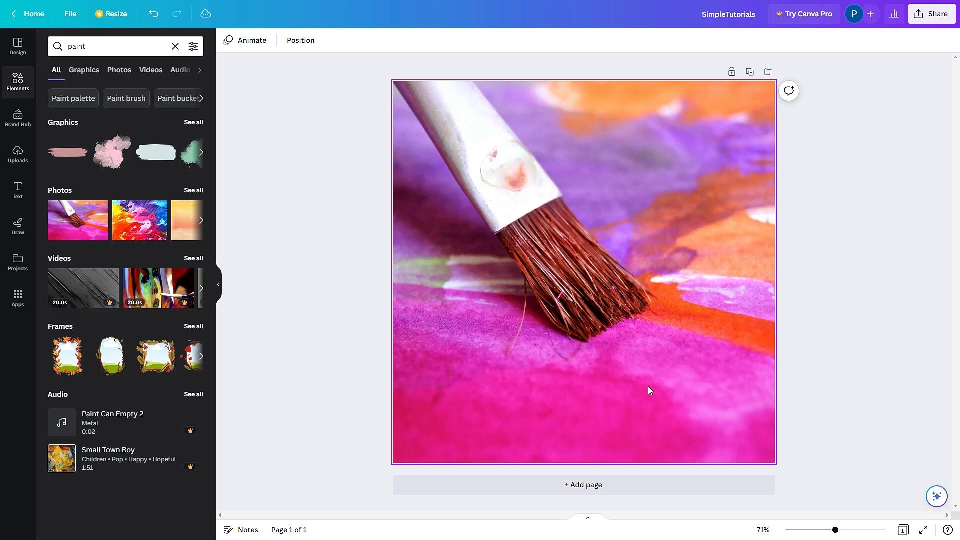Open the Projects panel
Image resolution: width=960 pixels, height=540 pixels.
coord(17,262)
